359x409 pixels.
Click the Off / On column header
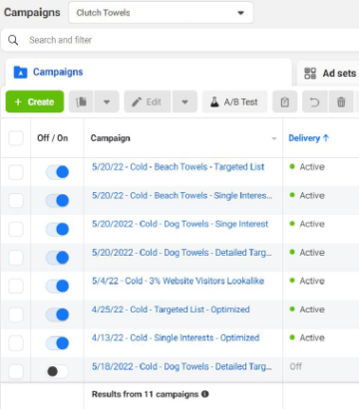click(x=53, y=138)
